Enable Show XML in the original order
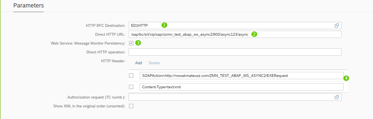The image size is (373, 119). (x=131, y=106)
